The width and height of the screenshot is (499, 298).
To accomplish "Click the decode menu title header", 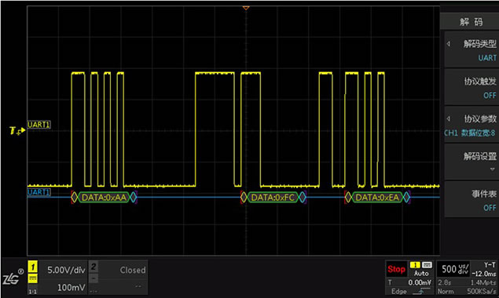I will point(471,22).
